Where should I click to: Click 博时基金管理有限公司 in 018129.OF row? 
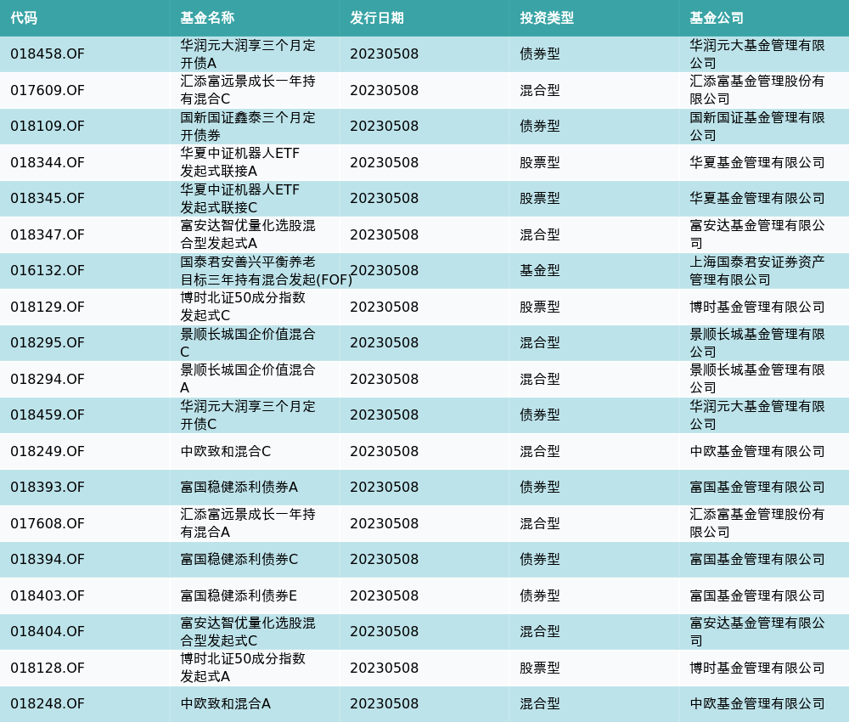coord(757,307)
